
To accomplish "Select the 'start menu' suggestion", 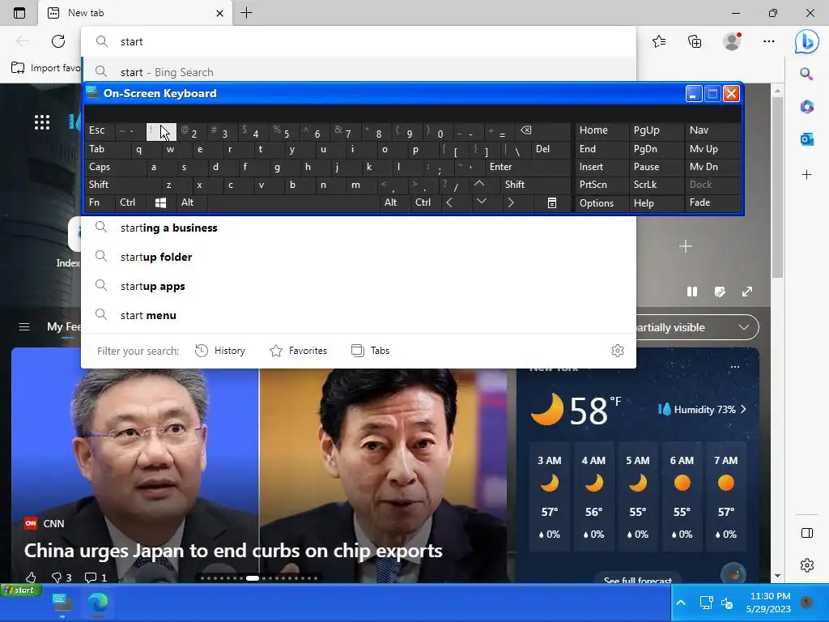I will [359, 315].
